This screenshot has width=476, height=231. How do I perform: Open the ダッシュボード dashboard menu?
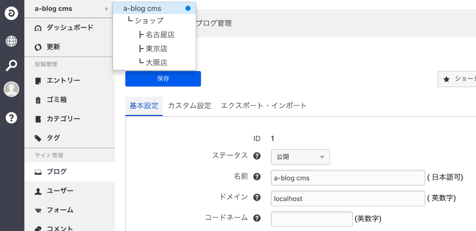click(x=69, y=28)
